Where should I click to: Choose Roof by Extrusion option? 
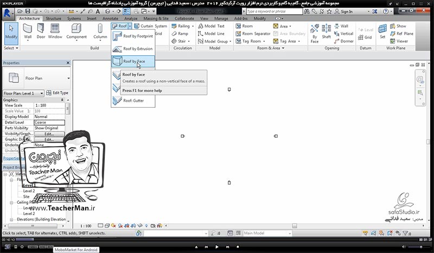(x=133, y=49)
